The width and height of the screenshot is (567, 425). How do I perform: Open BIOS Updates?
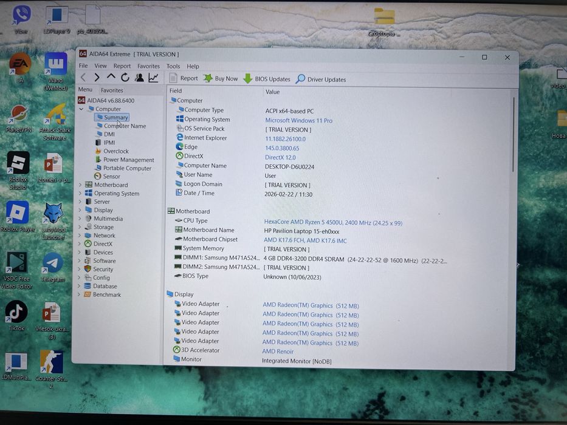pyautogui.click(x=267, y=79)
